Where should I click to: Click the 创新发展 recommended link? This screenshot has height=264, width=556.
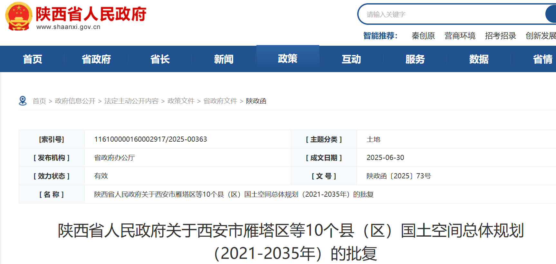pos(541,36)
